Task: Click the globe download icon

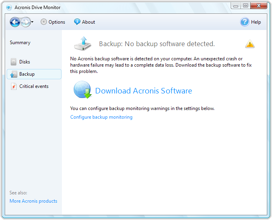Action: (x=82, y=90)
